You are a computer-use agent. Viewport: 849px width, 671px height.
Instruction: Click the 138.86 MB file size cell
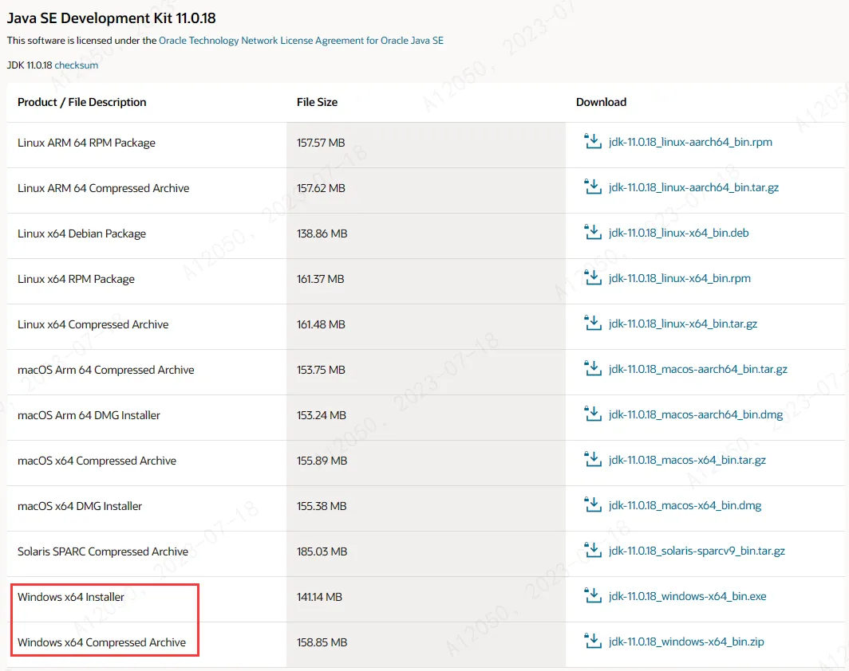tap(426, 236)
